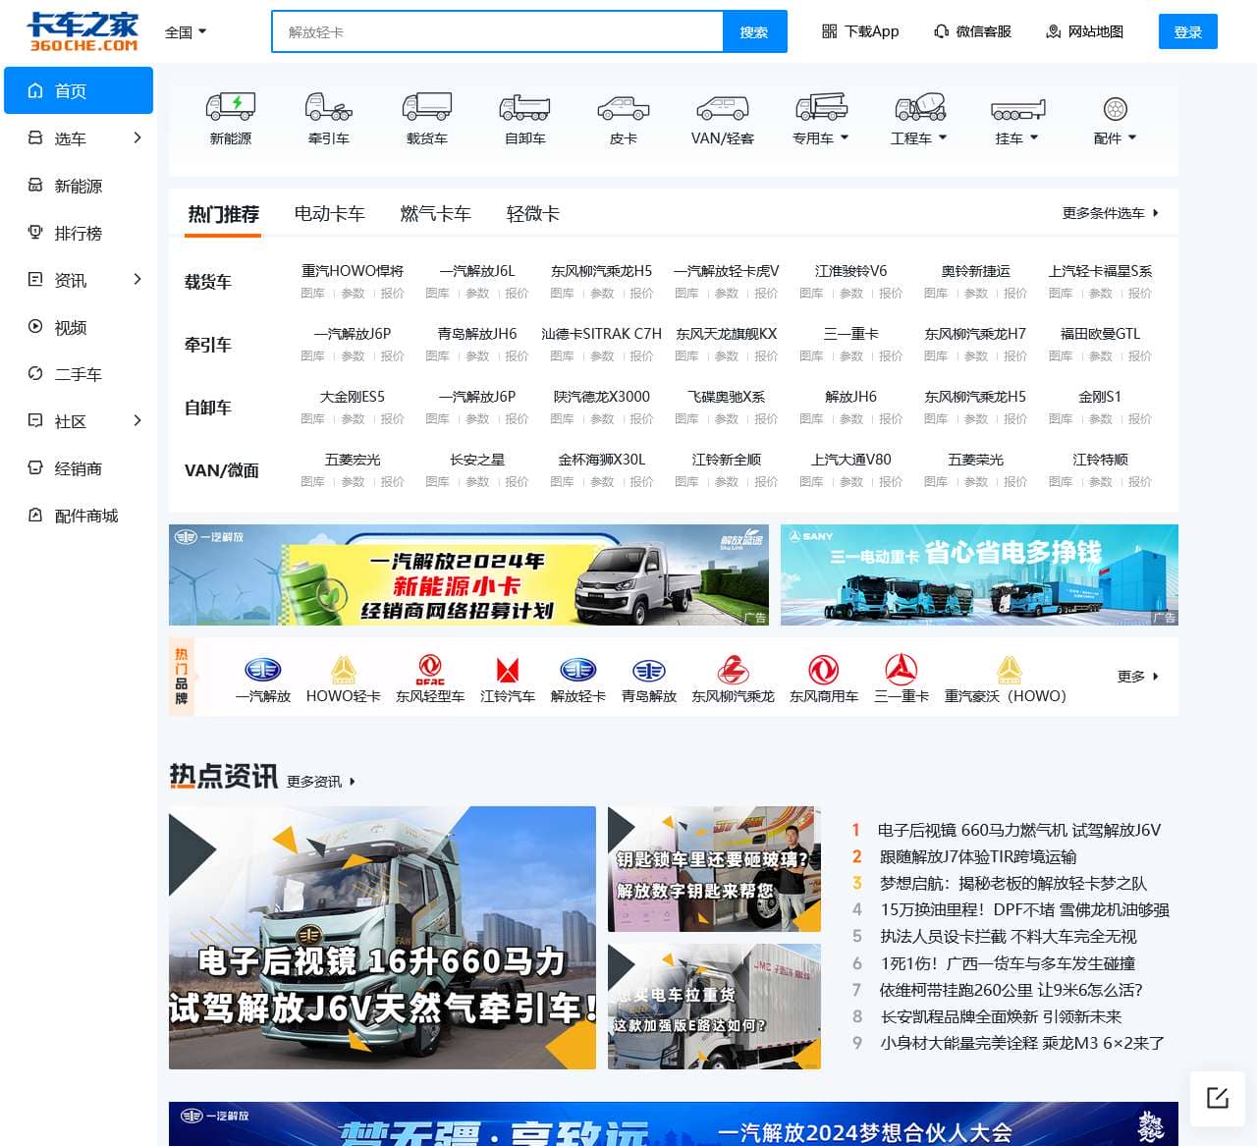
Task: Open 排行榜 in the sidebar
Action: [x=78, y=233]
